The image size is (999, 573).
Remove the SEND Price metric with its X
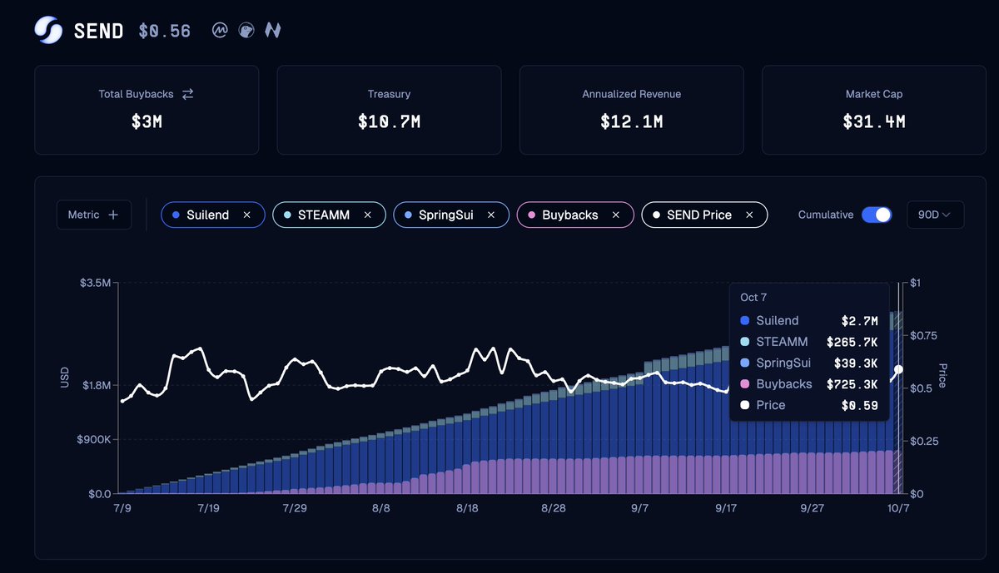coord(749,215)
